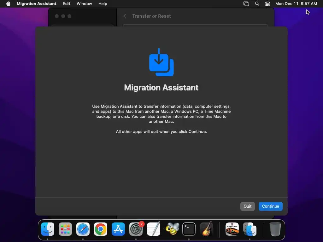
Task: Open Asphalt game from the Dock
Action: point(232,229)
